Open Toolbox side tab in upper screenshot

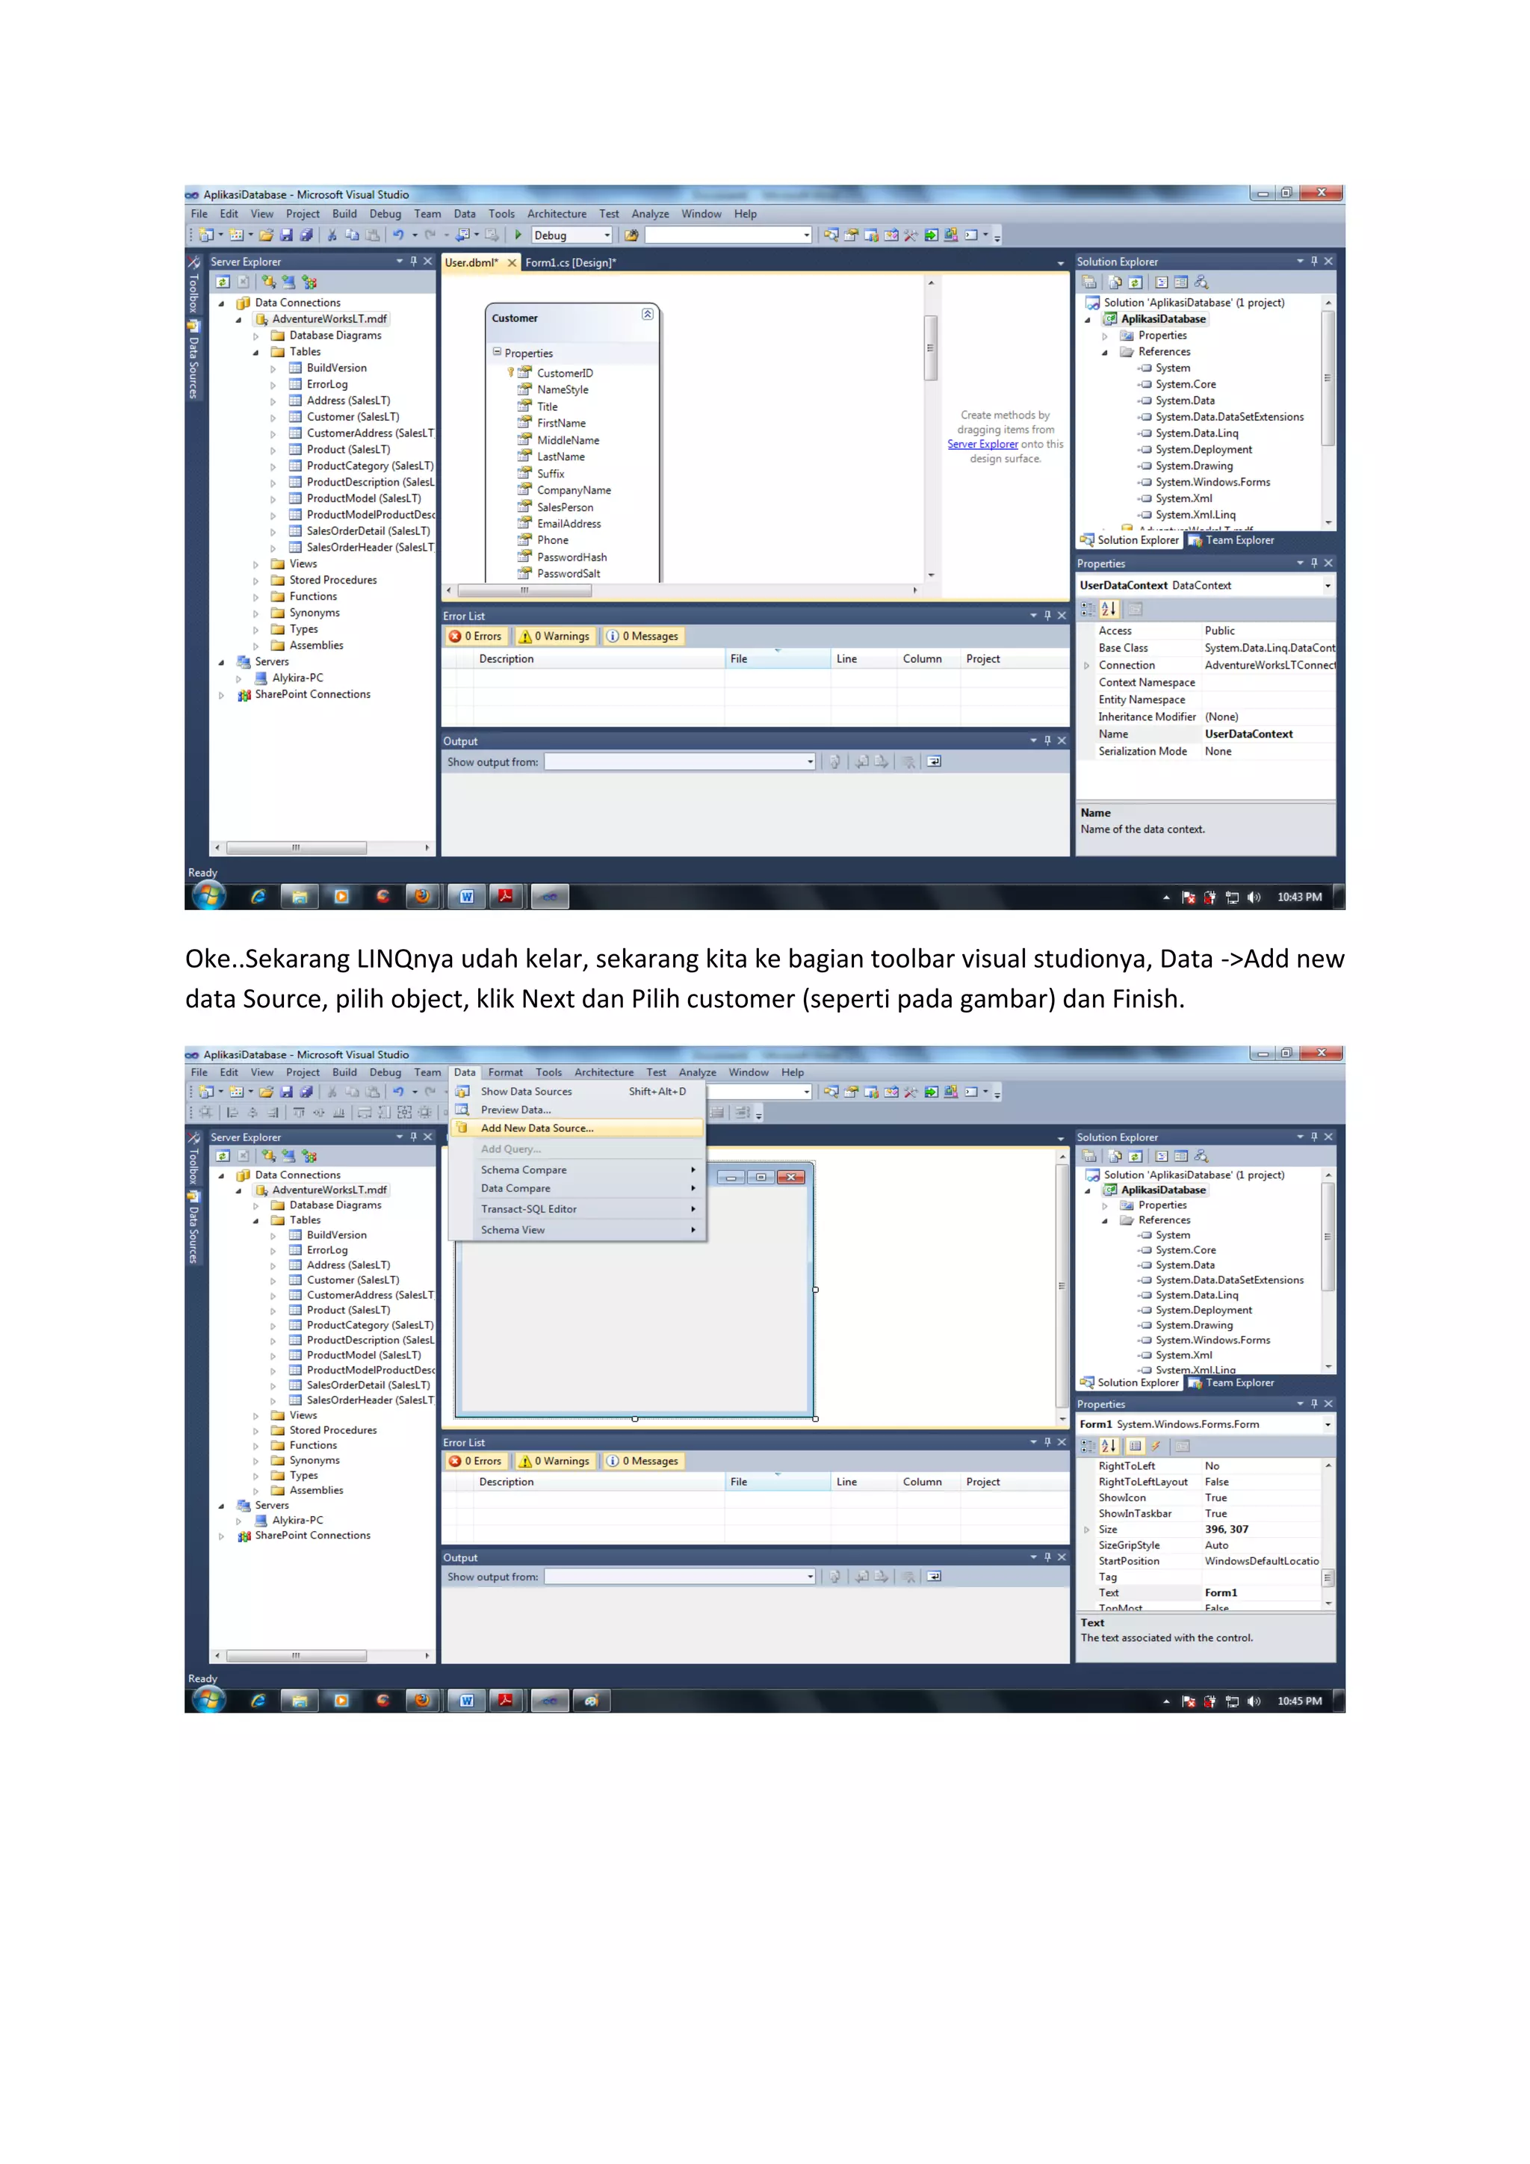tap(193, 285)
